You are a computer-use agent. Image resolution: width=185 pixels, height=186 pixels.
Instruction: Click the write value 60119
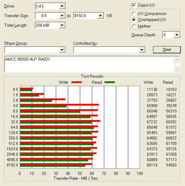(152, 165)
